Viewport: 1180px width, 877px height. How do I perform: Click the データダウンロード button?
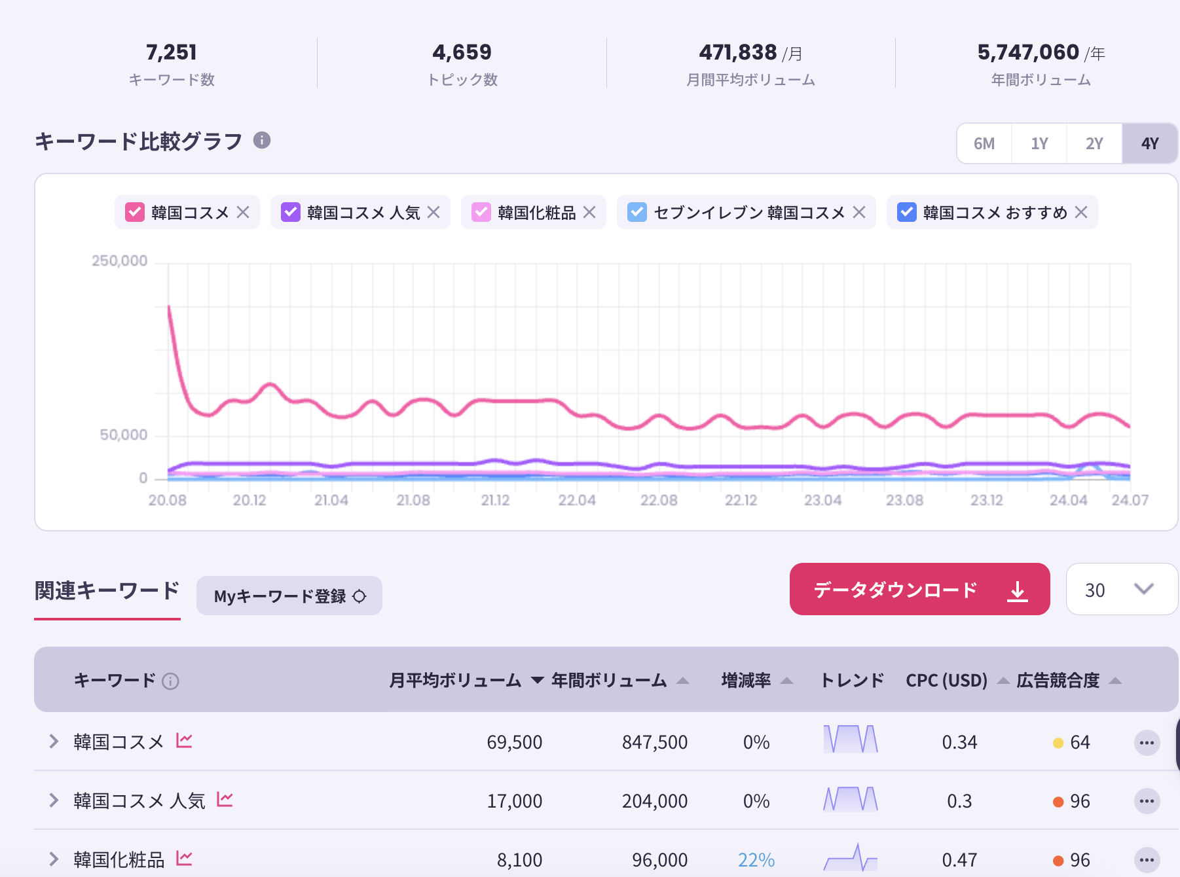[x=919, y=590]
